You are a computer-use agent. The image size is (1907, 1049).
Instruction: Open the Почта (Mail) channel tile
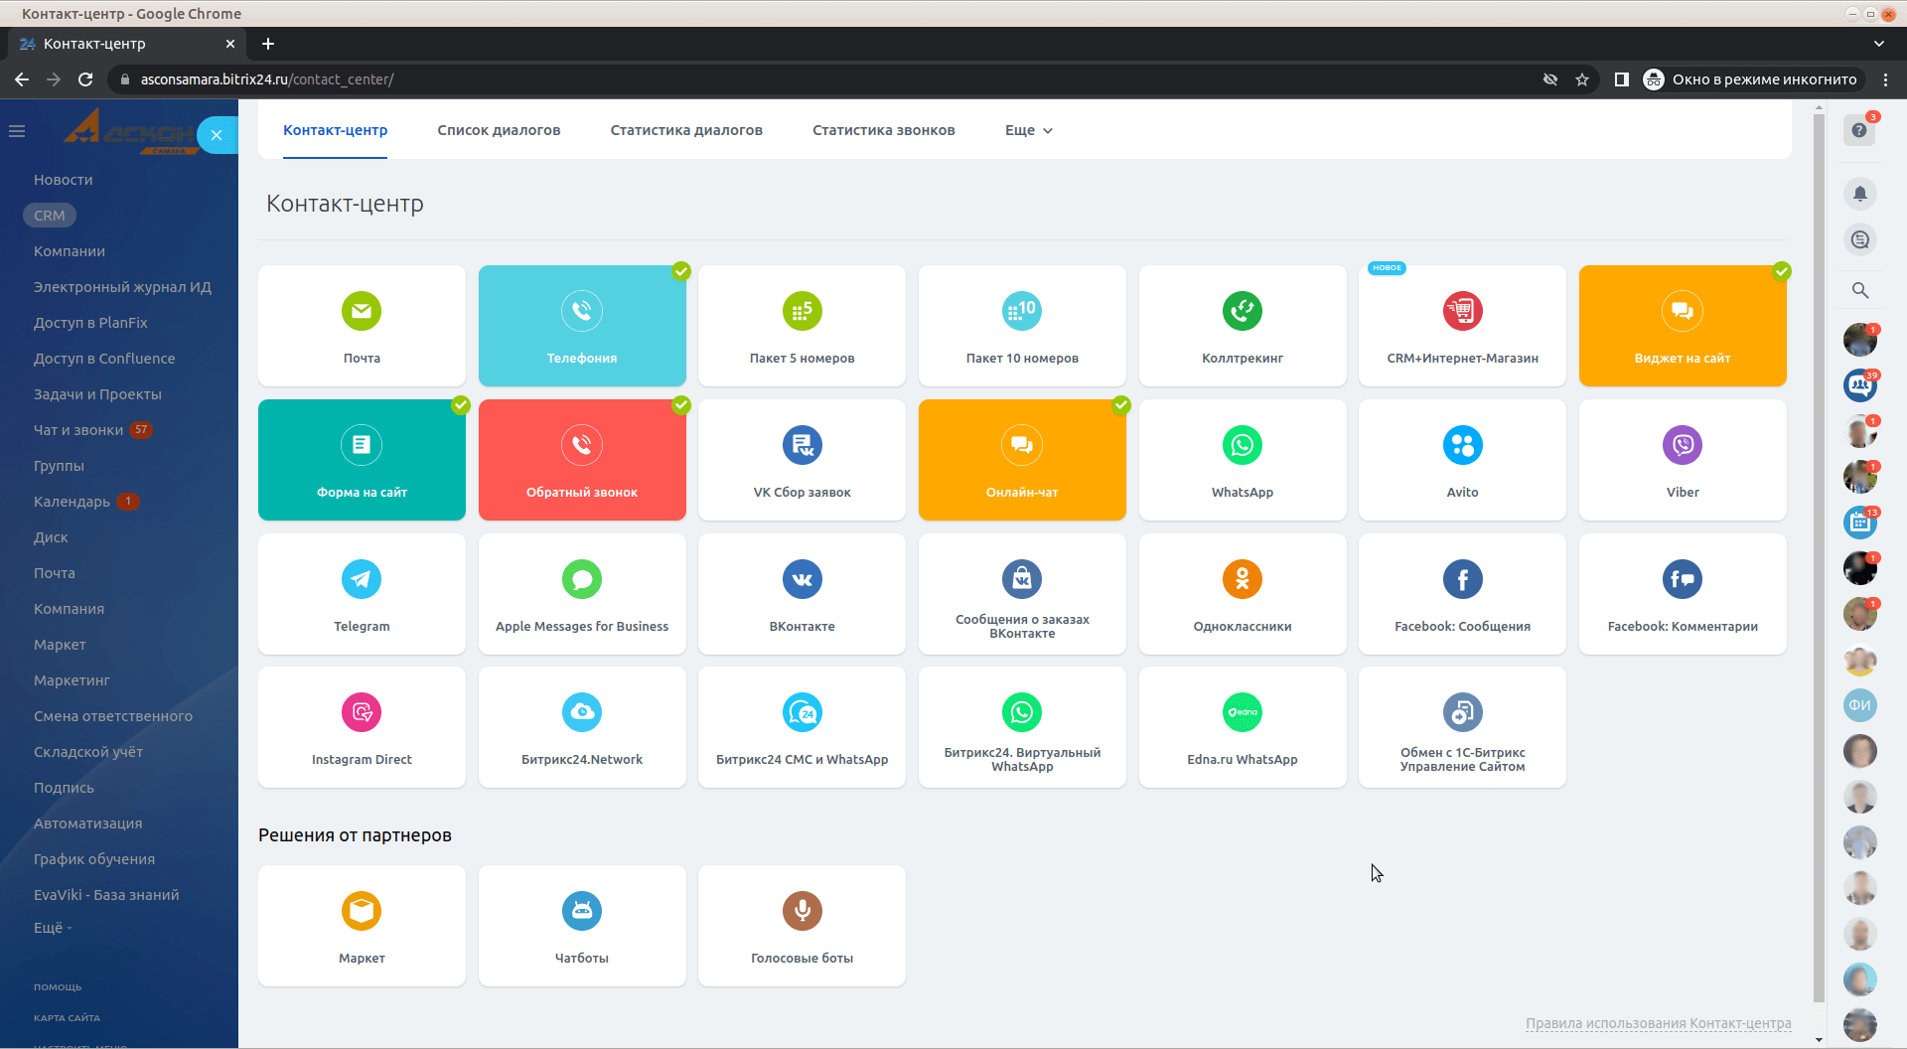point(362,326)
